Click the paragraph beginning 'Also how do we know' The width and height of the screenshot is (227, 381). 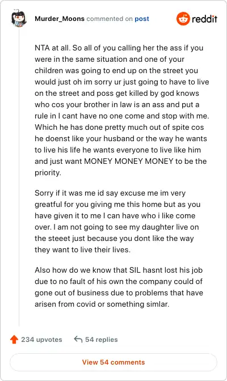[x=119, y=287]
